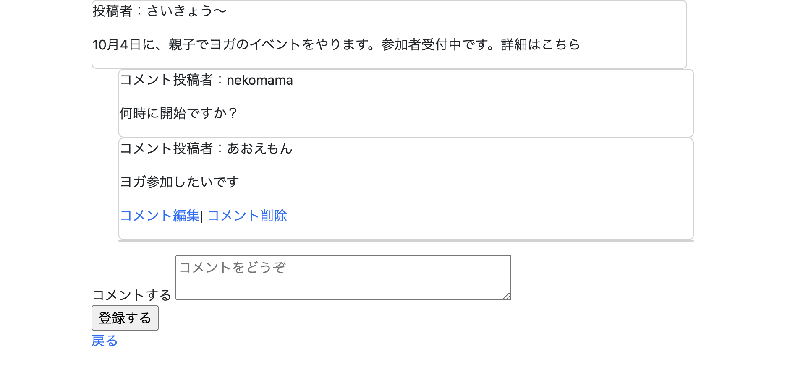The width and height of the screenshot is (811, 375).
Task: Click the 戻る link to go back
Action: click(104, 341)
